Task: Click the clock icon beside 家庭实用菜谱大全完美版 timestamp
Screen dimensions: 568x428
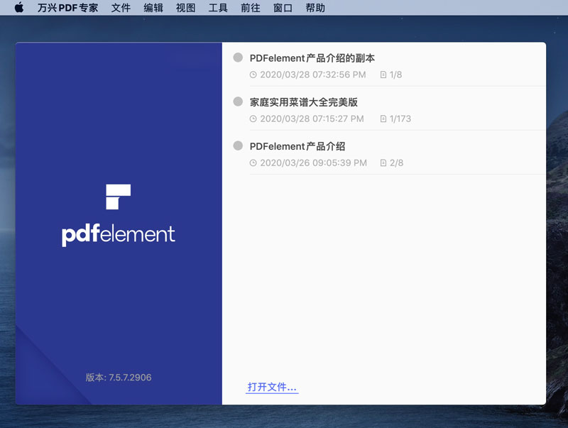Action: pyautogui.click(x=253, y=119)
